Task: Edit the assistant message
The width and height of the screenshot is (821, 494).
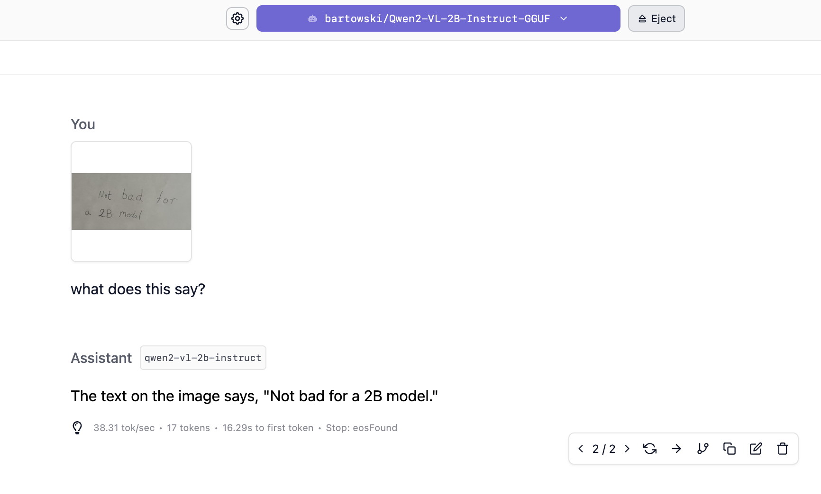Action: tap(756, 449)
